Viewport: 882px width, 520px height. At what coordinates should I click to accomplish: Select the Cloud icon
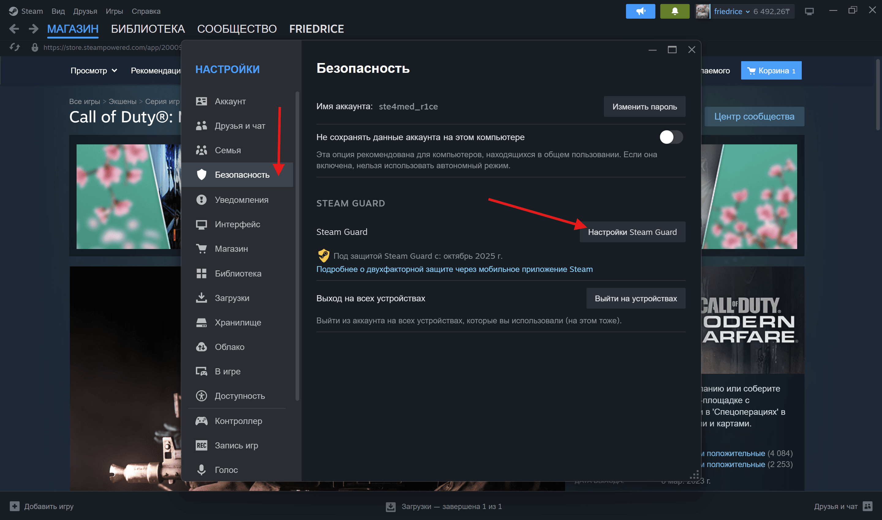pos(202,347)
